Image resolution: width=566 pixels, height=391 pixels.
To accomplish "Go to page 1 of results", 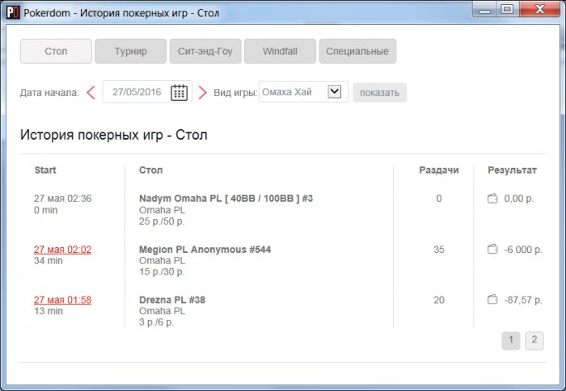I will coord(511,340).
